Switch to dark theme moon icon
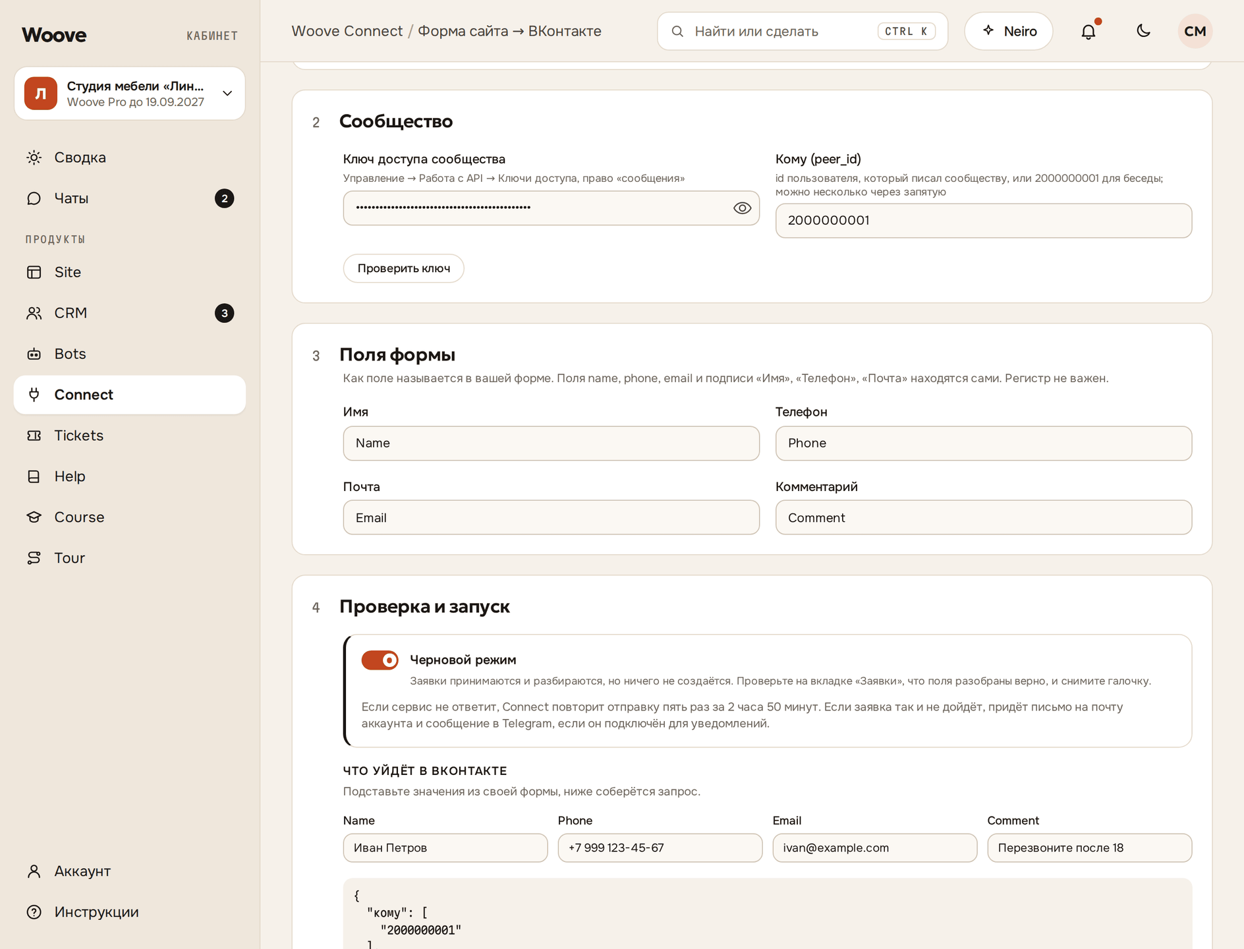Viewport: 1244px width, 949px height. coord(1144,31)
